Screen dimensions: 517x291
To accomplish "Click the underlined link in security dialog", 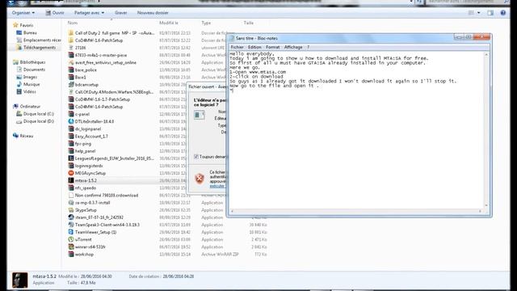I will tap(217, 186).
